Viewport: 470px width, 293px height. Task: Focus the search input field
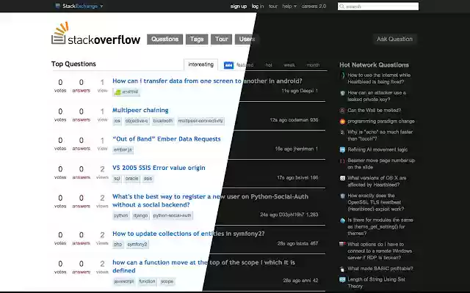click(378, 7)
